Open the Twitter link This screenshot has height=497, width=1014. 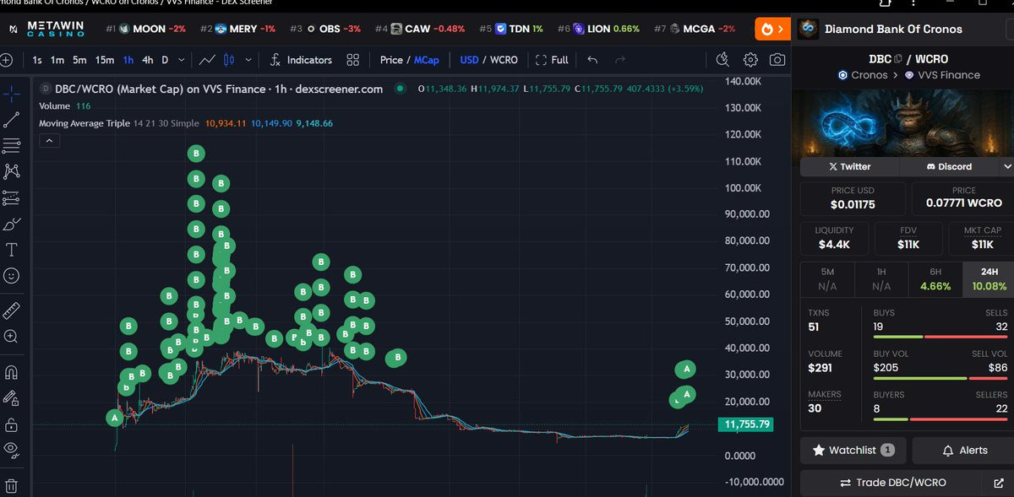click(x=850, y=166)
